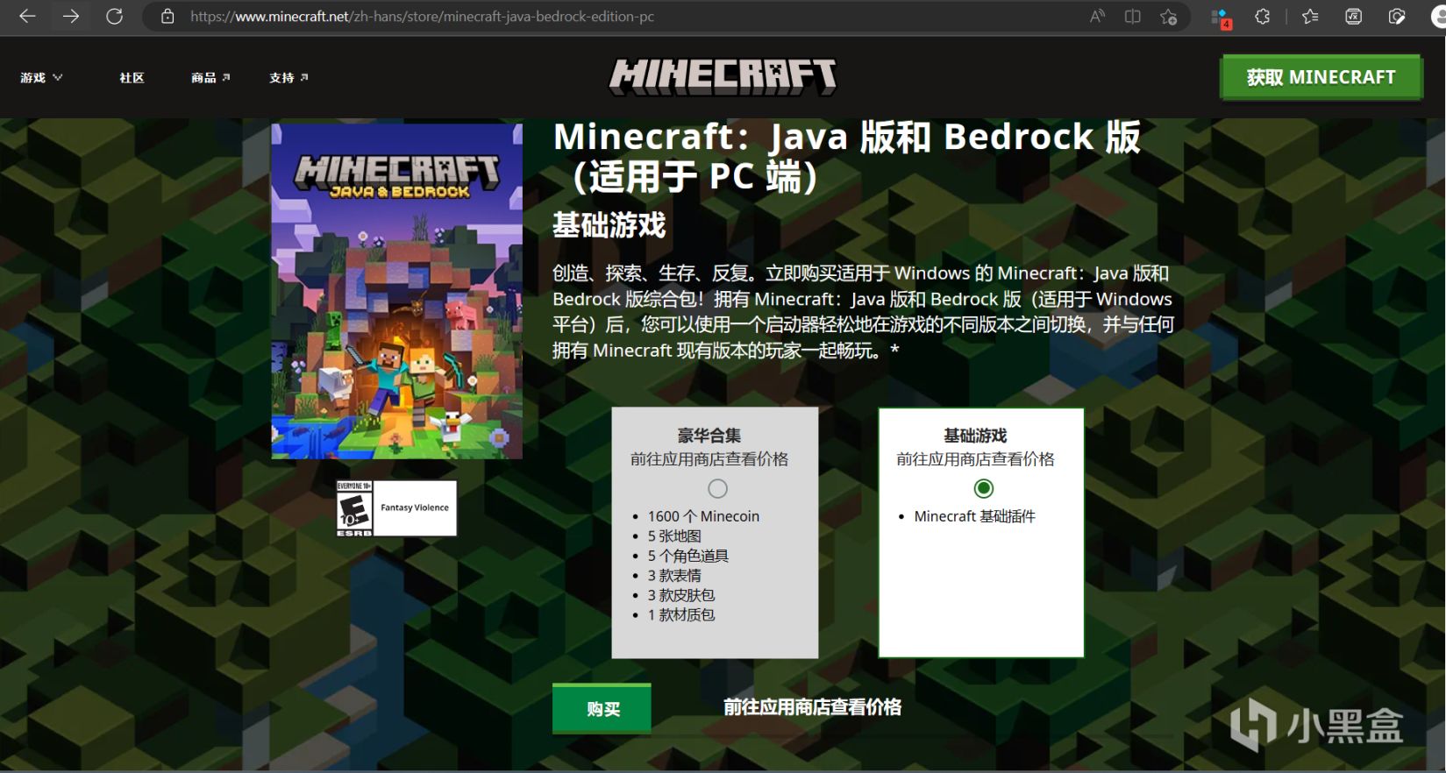Click "Minecraft 基础插件" list item

(975, 516)
